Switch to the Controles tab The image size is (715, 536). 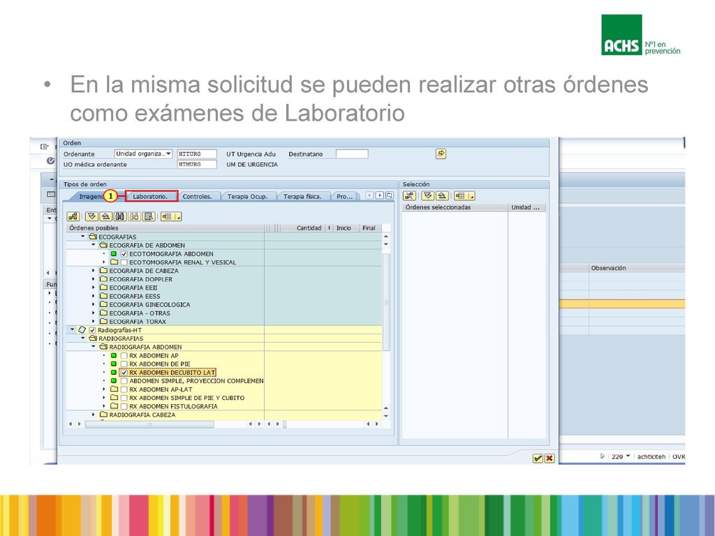coord(197,196)
